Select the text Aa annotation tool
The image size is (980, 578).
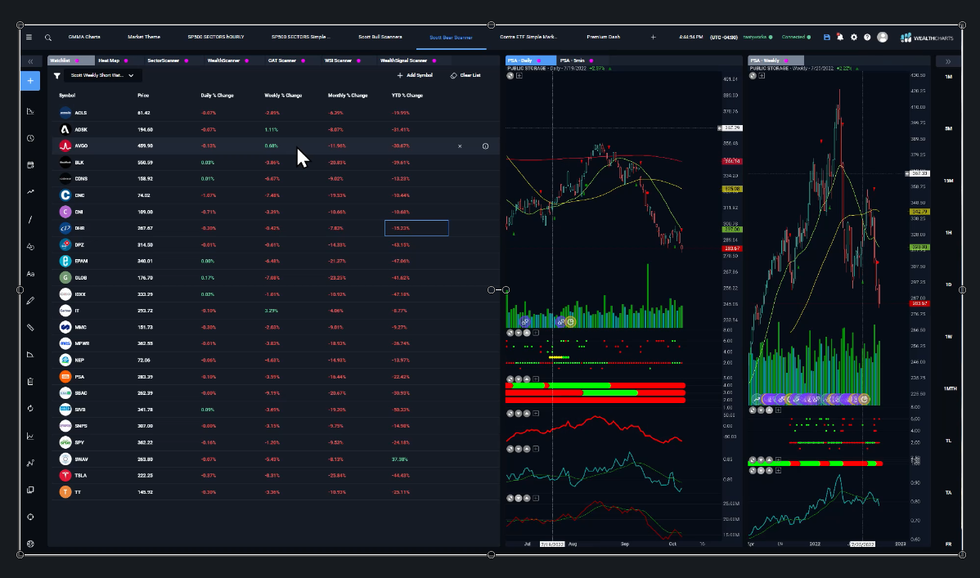30,274
